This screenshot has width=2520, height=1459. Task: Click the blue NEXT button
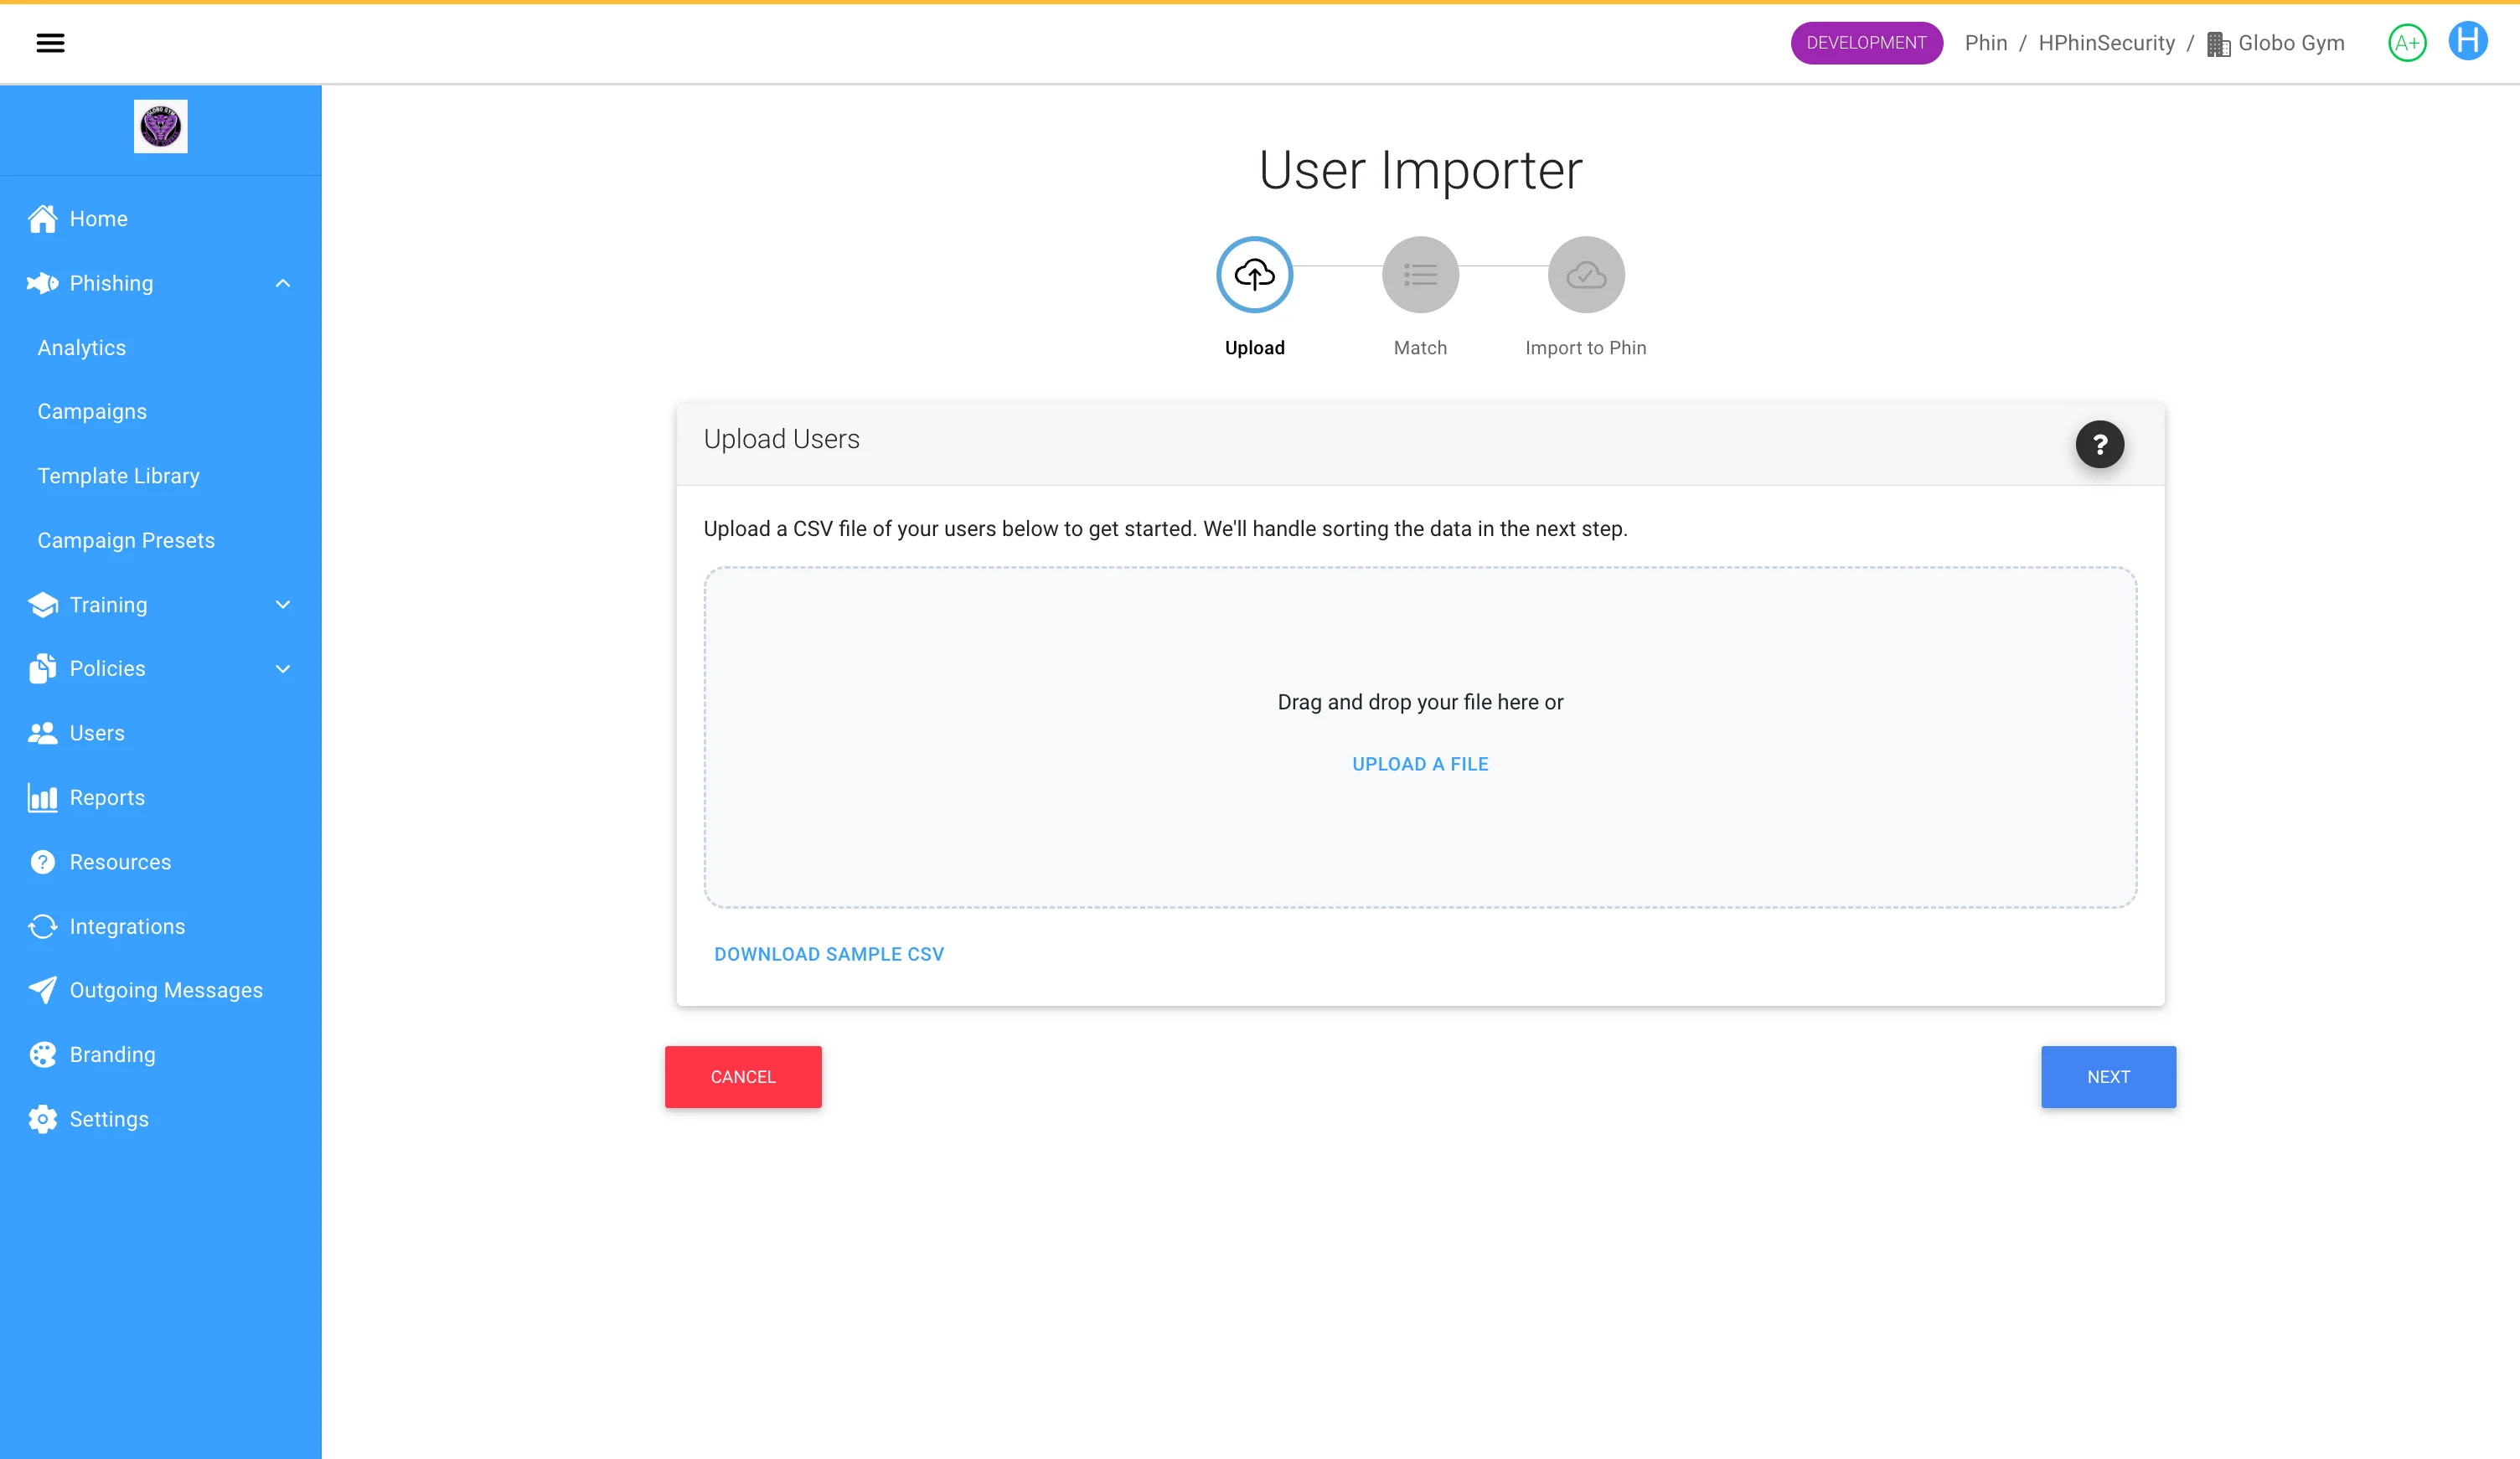pyautogui.click(x=2108, y=1077)
